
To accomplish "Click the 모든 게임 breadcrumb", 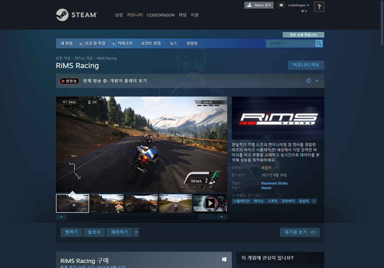I will [x=63, y=58].
